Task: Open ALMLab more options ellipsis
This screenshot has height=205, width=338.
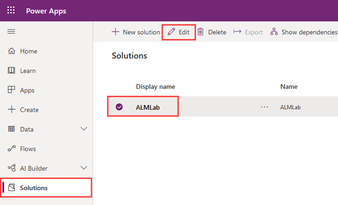Action: [x=264, y=107]
